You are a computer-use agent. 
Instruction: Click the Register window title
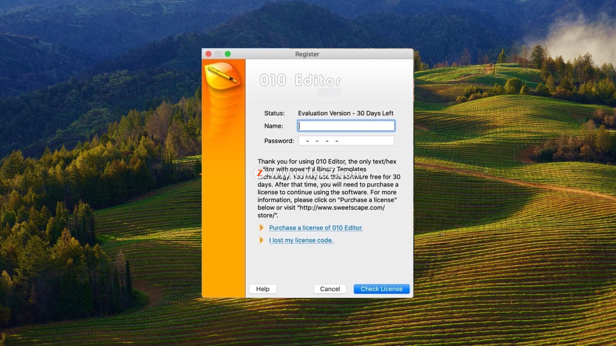[x=307, y=54]
